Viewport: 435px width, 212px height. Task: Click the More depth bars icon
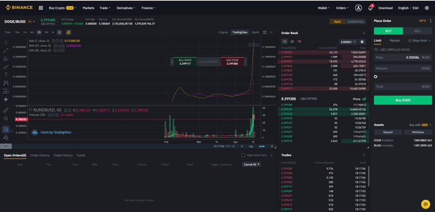364,99
